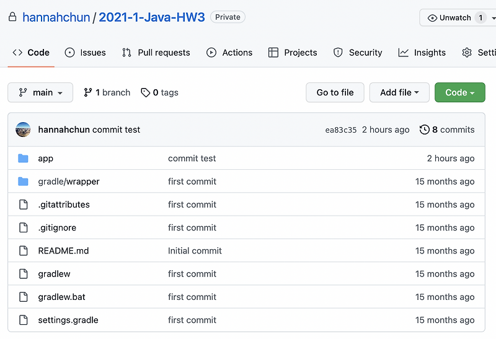Expand the Add file dropdown
The width and height of the screenshot is (496, 339).
399,92
